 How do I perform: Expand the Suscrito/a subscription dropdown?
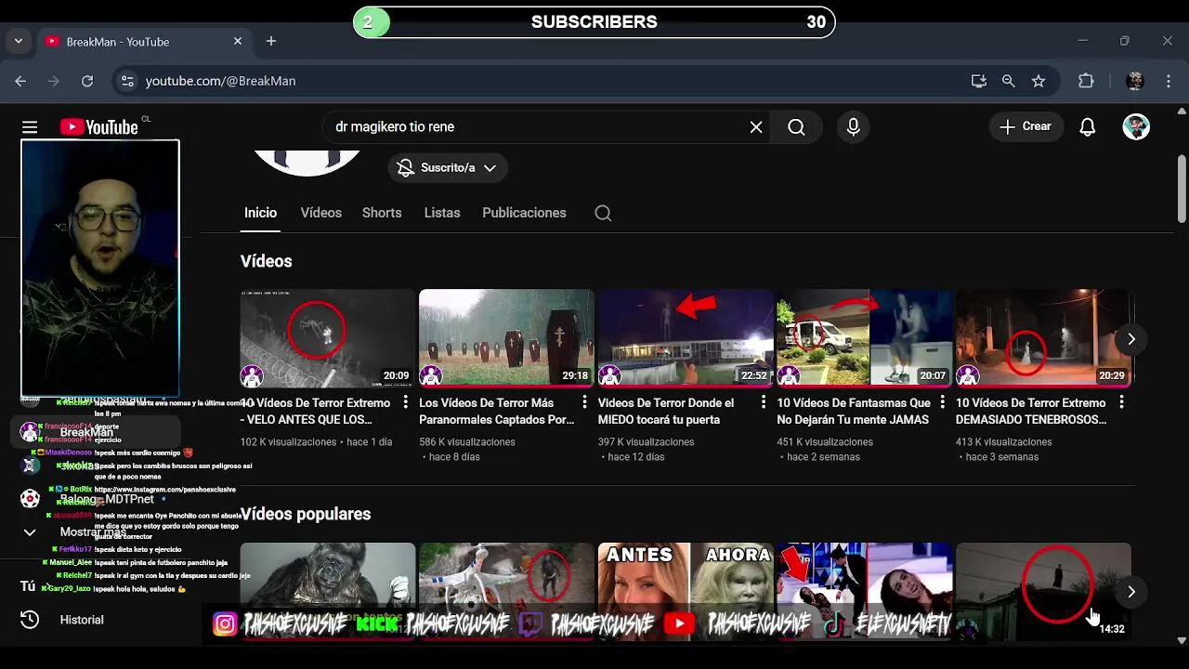tap(447, 168)
